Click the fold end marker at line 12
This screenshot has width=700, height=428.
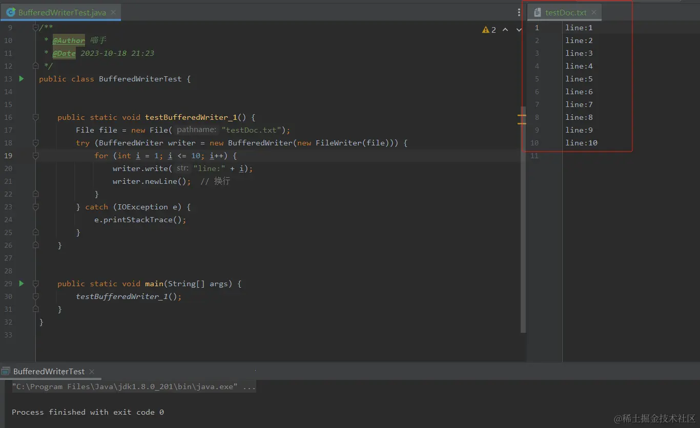pos(35,66)
